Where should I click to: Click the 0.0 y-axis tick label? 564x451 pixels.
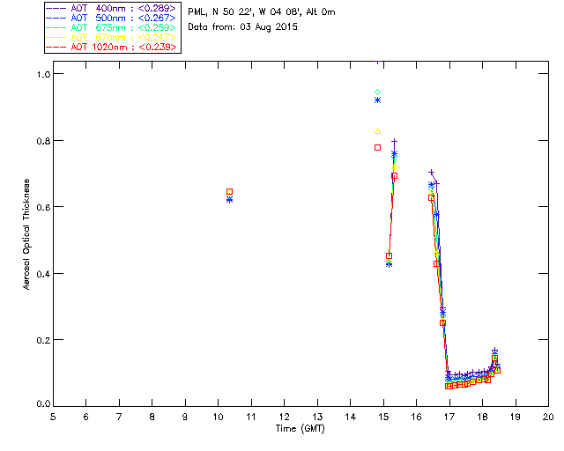[x=43, y=404]
